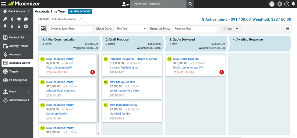
Task: Expand the Administration menu
Action: [16, 100]
